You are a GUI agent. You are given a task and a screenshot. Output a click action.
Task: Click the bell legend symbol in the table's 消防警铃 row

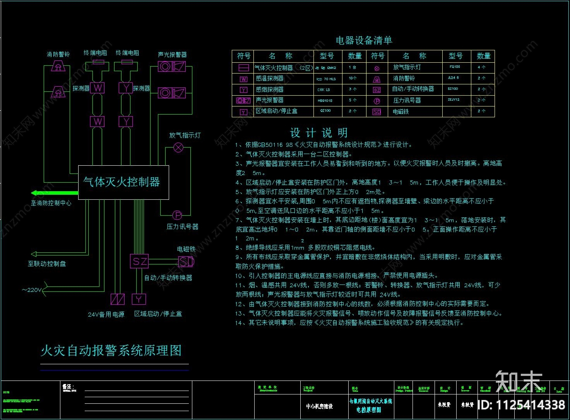point(377,79)
